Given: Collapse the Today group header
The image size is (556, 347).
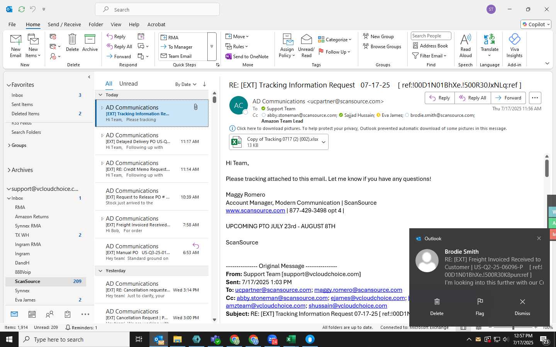Looking at the screenshot, I should 100,95.
